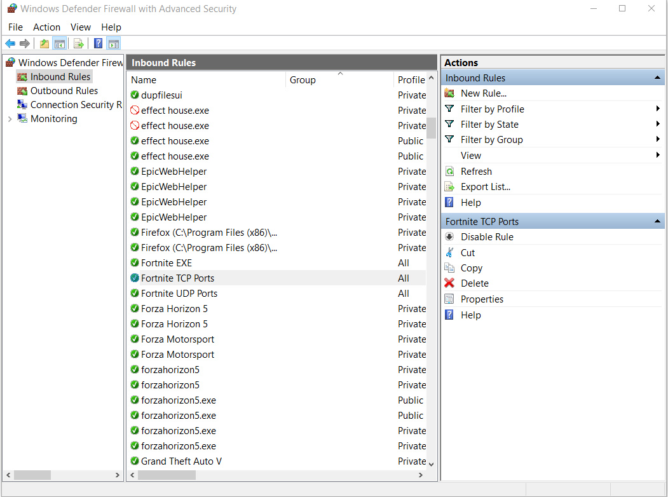Click the Filter by State funnel icon

(x=449, y=125)
